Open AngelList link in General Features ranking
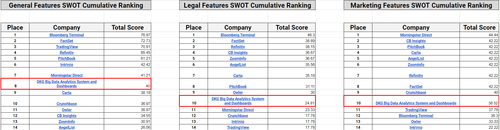 [x=66, y=127]
